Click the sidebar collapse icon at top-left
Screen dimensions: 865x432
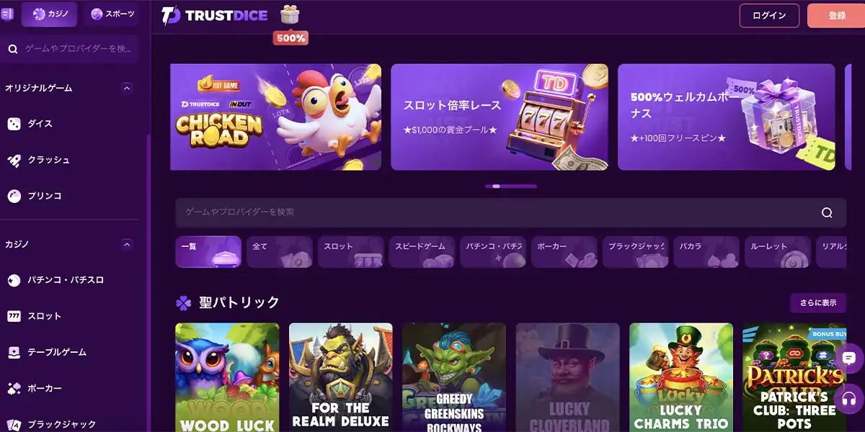coord(7,14)
